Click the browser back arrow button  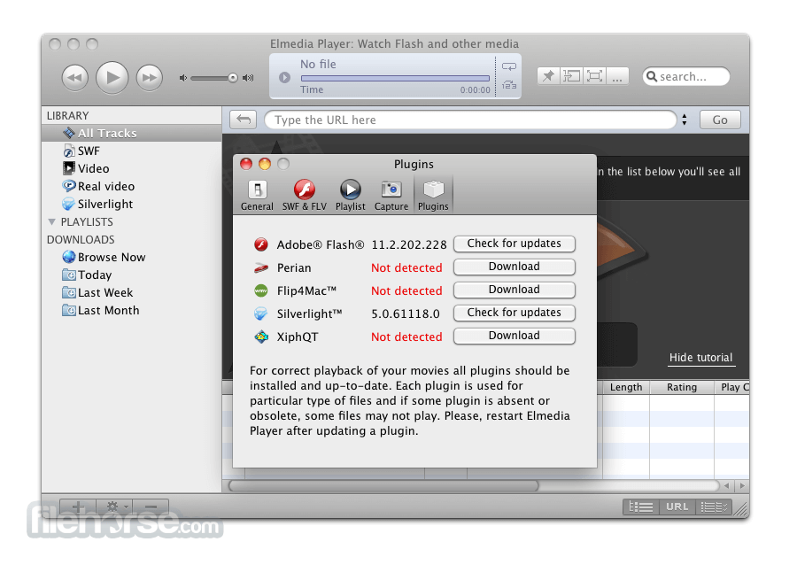click(243, 120)
